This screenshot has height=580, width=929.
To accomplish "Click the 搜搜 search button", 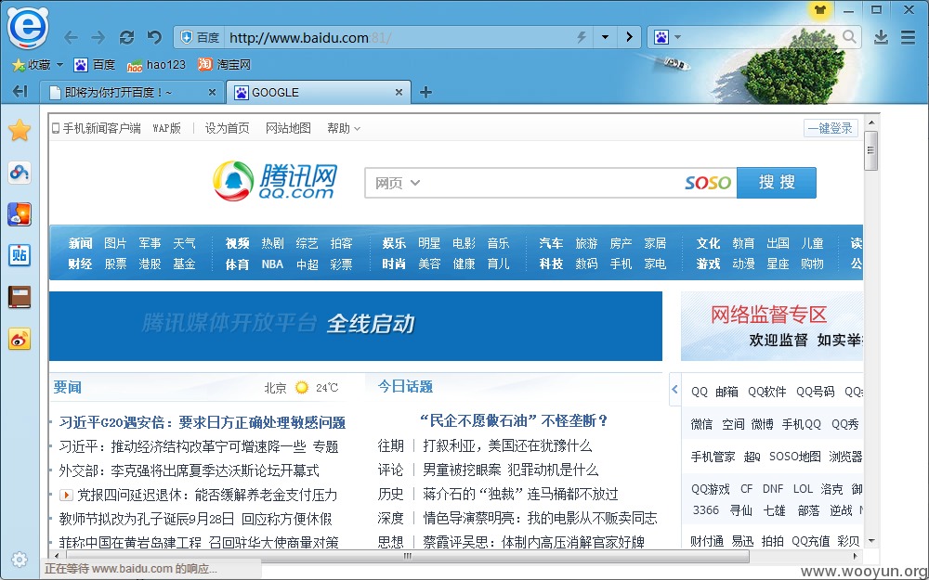I will click(776, 182).
